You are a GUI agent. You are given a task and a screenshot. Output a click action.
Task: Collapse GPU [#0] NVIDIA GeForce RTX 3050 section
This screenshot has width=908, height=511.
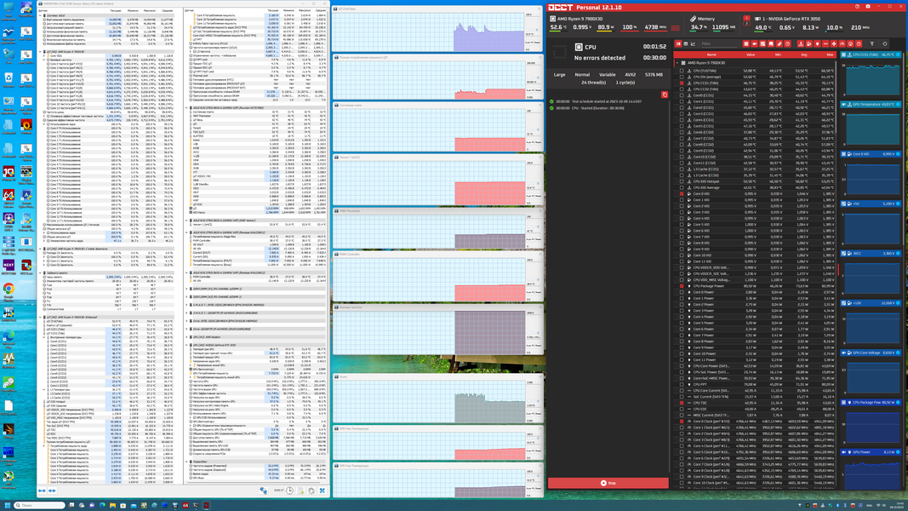[x=187, y=345]
